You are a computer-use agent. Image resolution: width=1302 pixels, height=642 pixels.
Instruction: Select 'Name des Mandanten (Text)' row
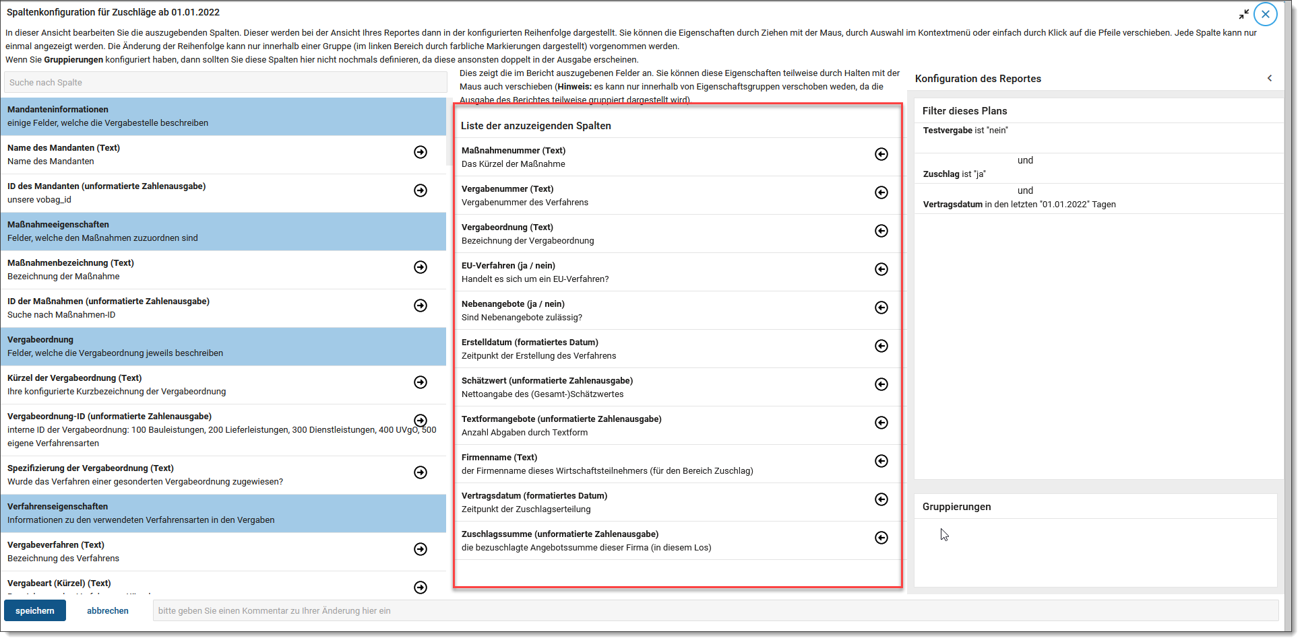[223, 155]
